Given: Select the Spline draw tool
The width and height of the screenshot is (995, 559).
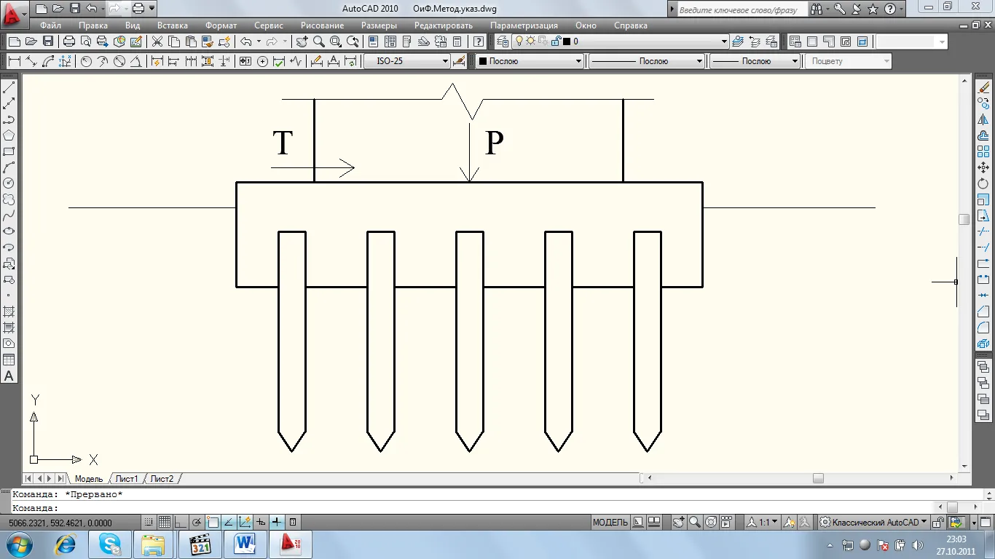Looking at the screenshot, I should point(9,215).
